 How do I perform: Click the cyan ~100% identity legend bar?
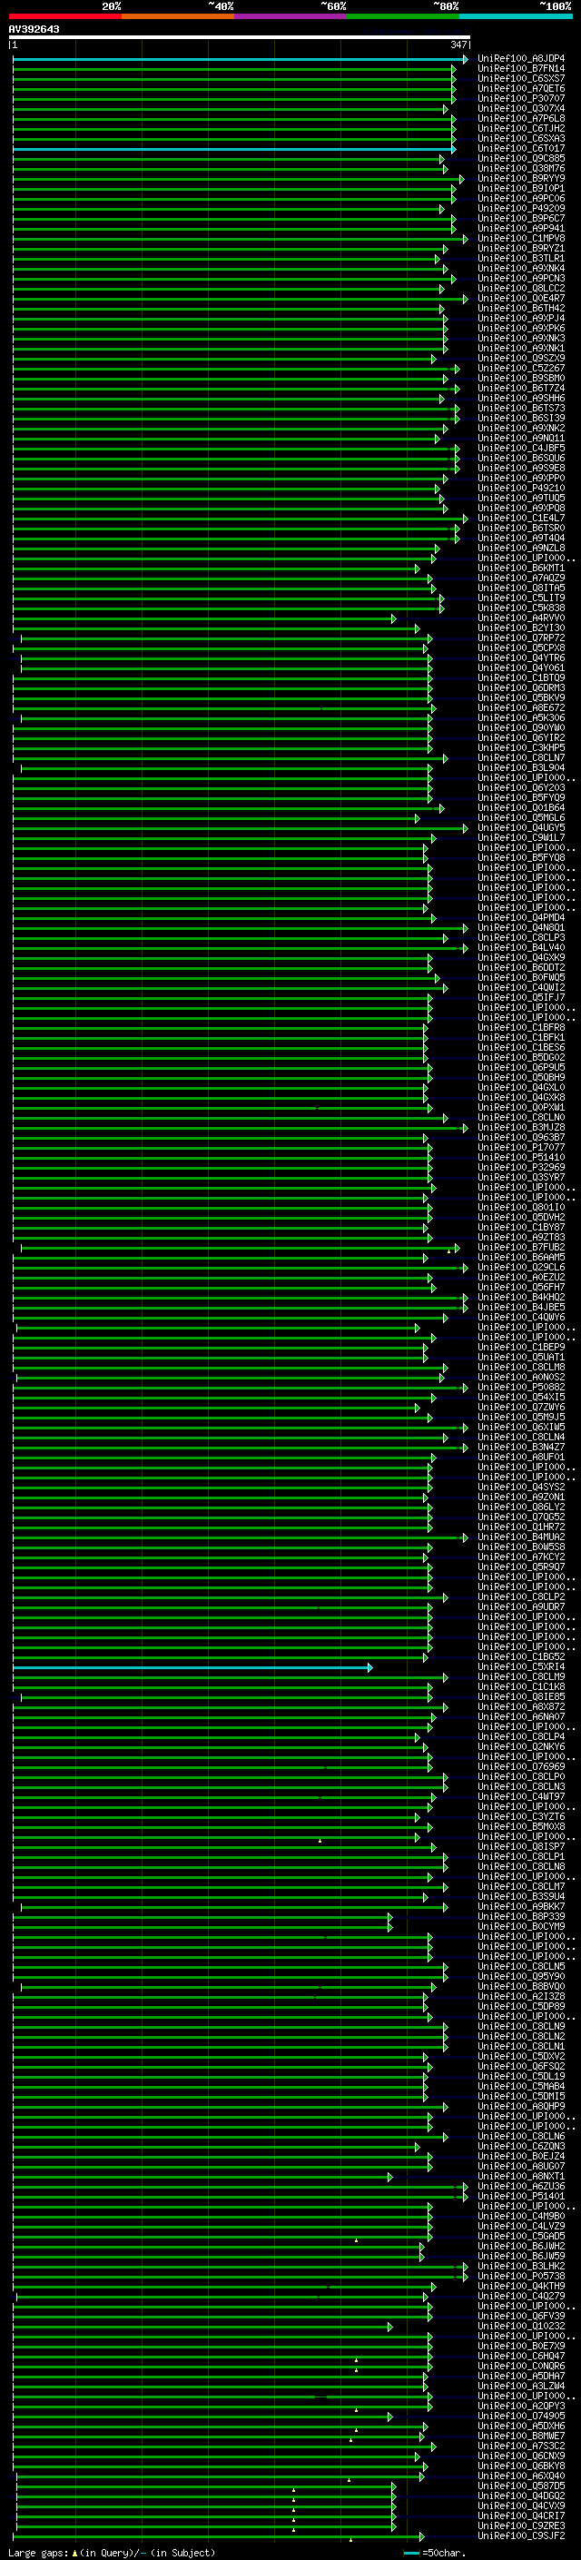516,16
